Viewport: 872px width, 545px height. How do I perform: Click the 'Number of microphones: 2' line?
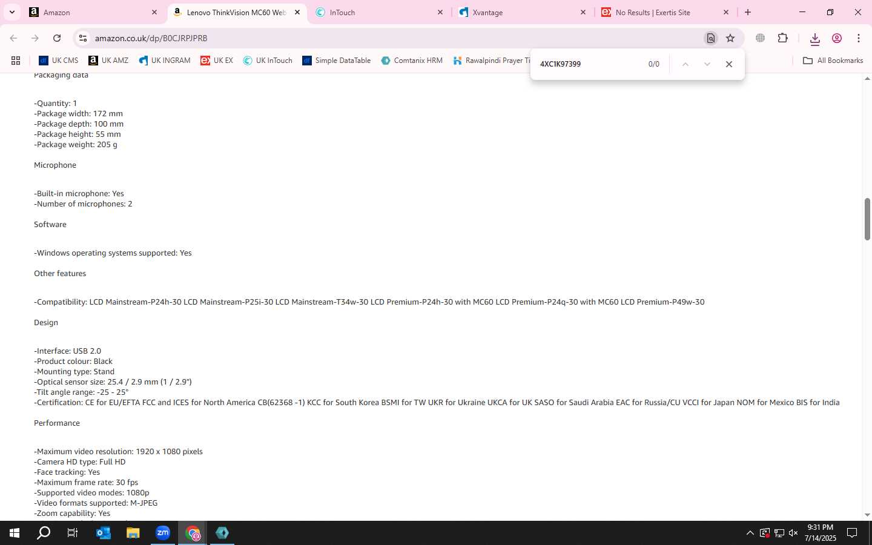(x=83, y=204)
